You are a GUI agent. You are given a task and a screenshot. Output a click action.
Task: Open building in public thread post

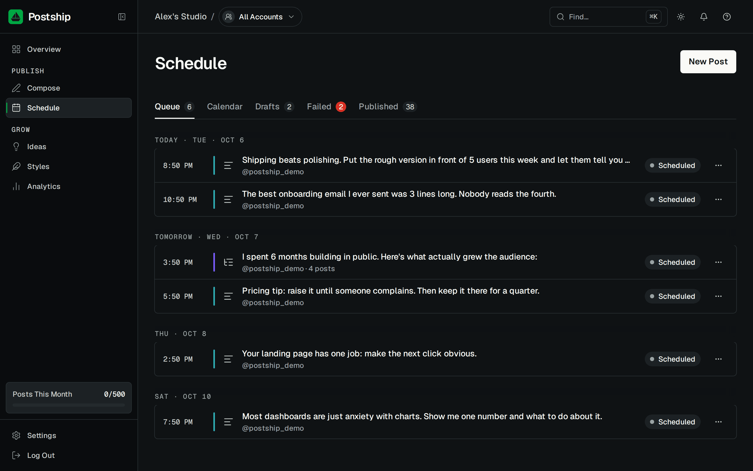coord(445,262)
